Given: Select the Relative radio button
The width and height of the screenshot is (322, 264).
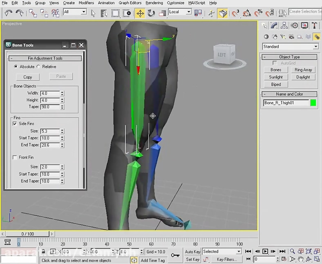Looking at the screenshot, I should pos(39,67).
